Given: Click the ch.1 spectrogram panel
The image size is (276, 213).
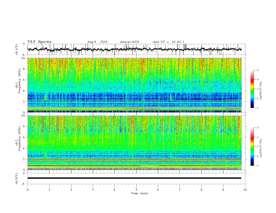Looking at the screenshot, I should [134, 85].
